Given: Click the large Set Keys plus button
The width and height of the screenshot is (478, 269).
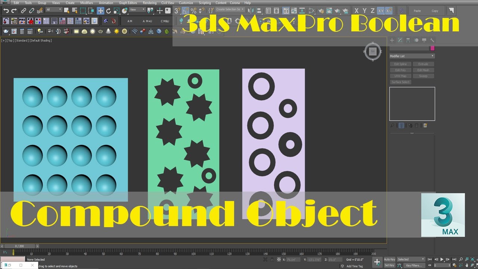Looking at the screenshot, I should point(377,262).
